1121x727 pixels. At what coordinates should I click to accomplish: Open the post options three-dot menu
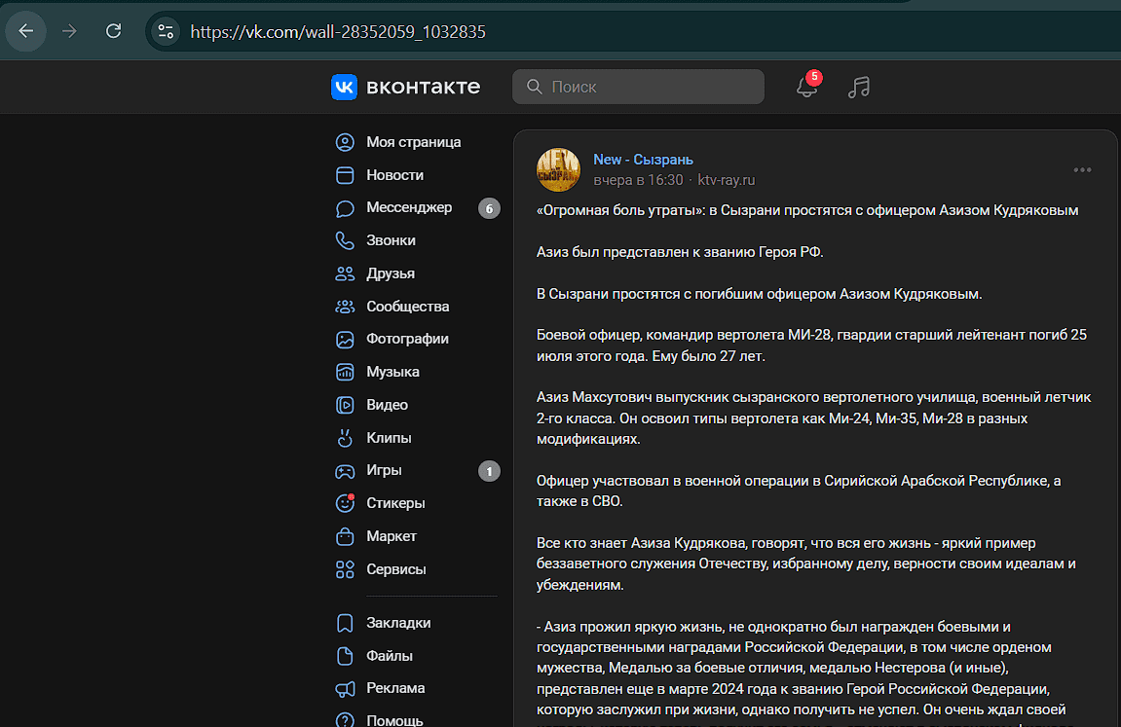pyautogui.click(x=1082, y=169)
